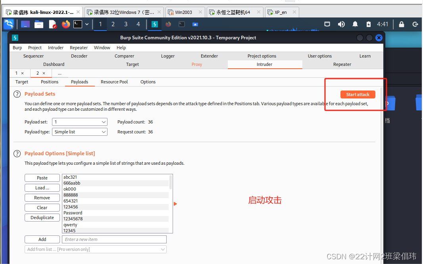Go to the Comparer tab

[124, 56]
